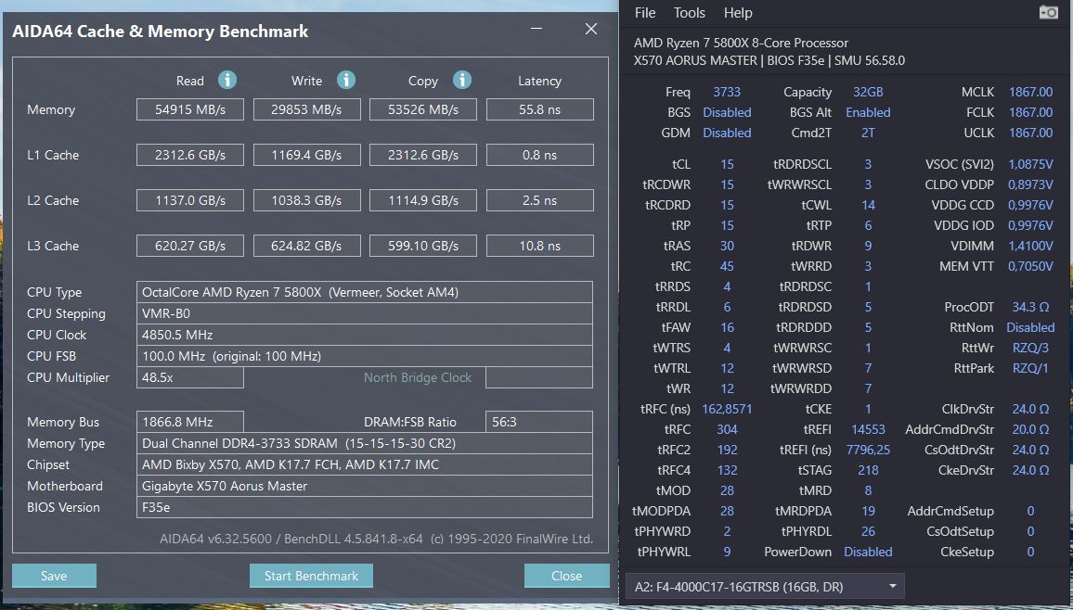
Task: Click the L3 Cache Read 620.27 GB/s field
Action: (190, 246)
